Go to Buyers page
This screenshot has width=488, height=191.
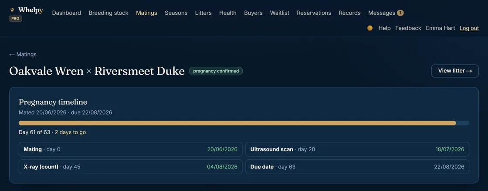(253, 13)
